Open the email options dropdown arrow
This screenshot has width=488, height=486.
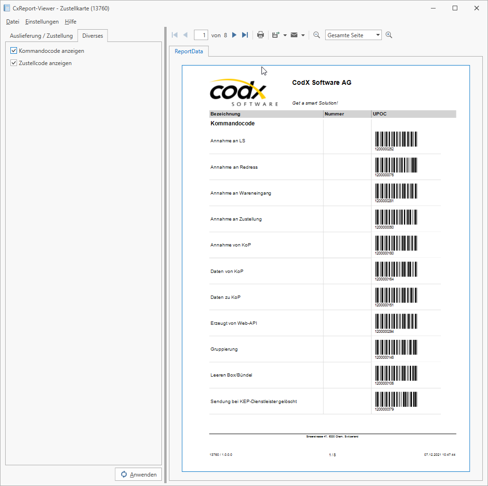pyautogui.click(x=303, y=35)
